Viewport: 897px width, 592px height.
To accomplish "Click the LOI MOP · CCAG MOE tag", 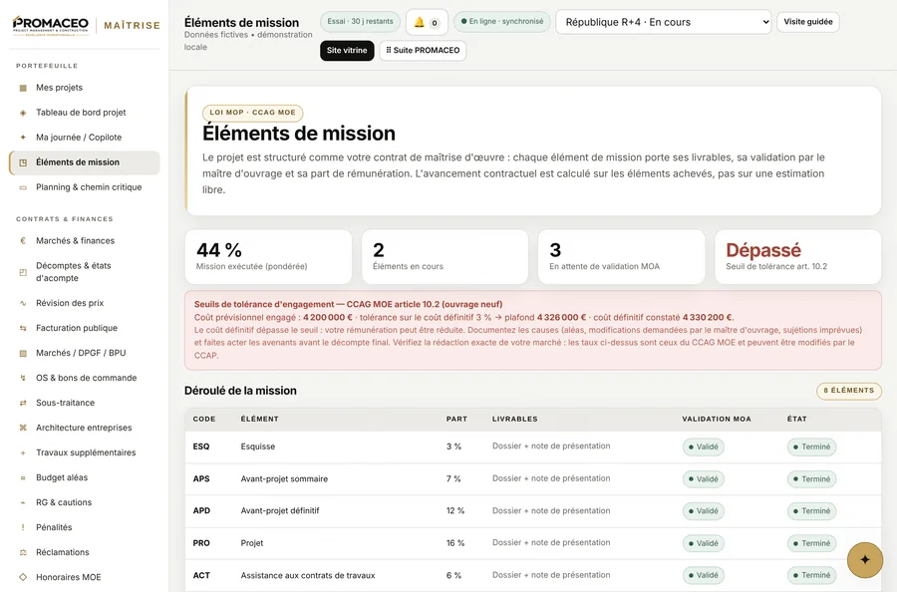I will (x=252, y=113).
